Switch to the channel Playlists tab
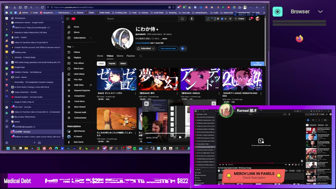This screenshot has height=189, width=336. coord(131,56)
